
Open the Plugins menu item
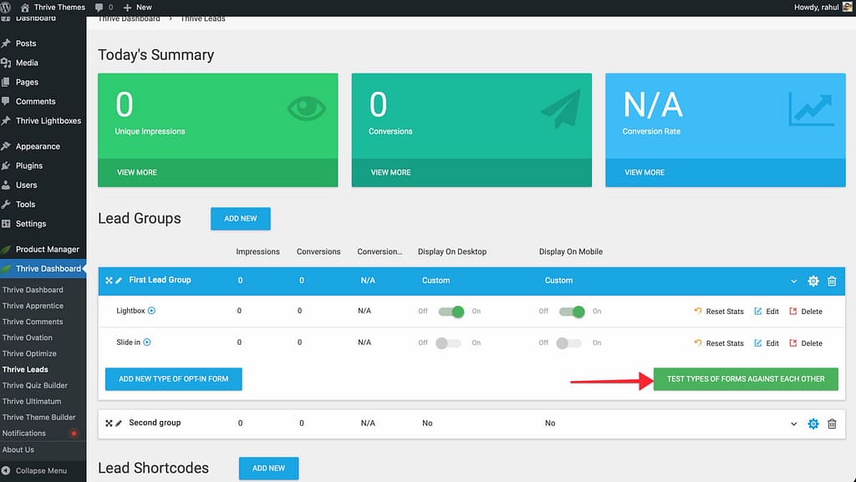coord(28,165)
